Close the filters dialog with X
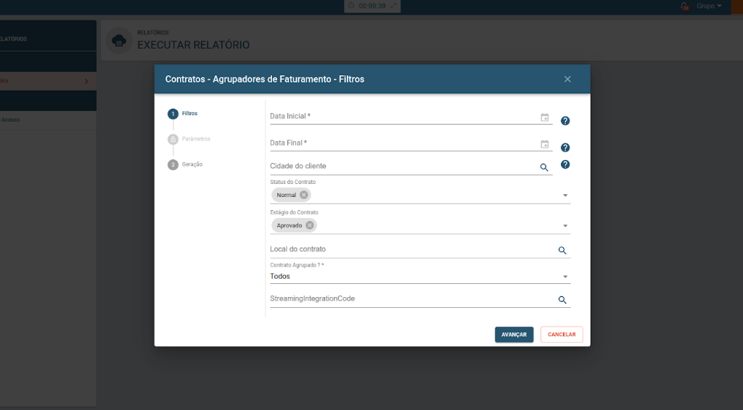743x410 pixels. click(567, 79)
